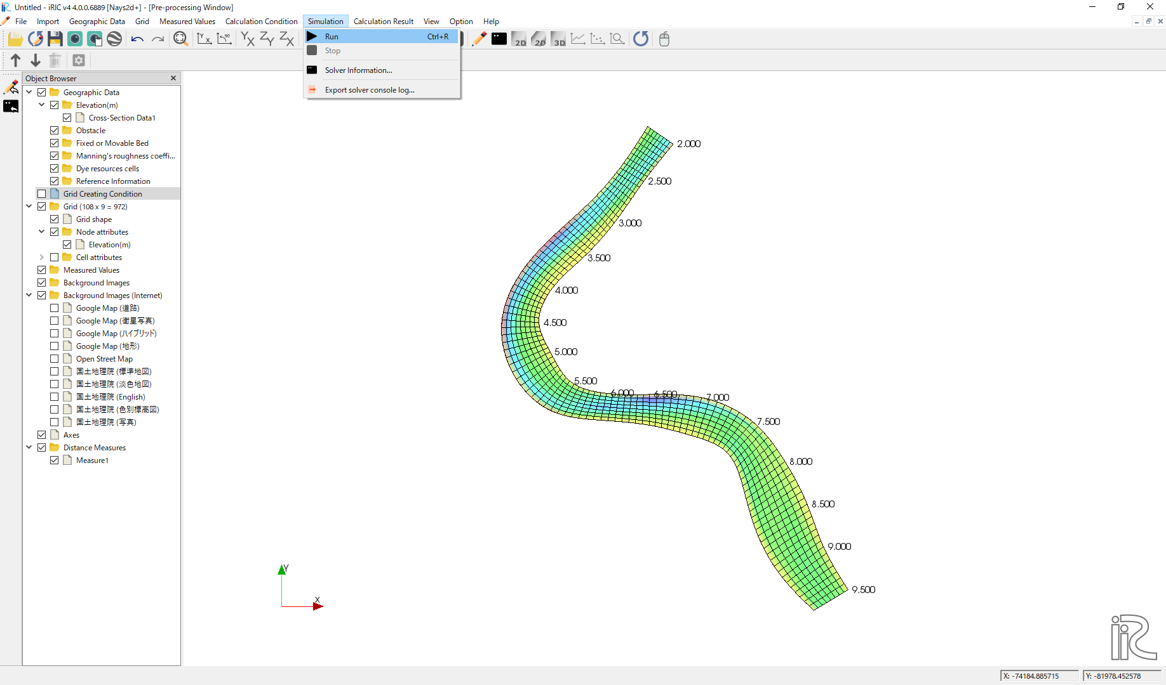
Task: Open new 2D post-processing window icon
Action: point(519,39)
